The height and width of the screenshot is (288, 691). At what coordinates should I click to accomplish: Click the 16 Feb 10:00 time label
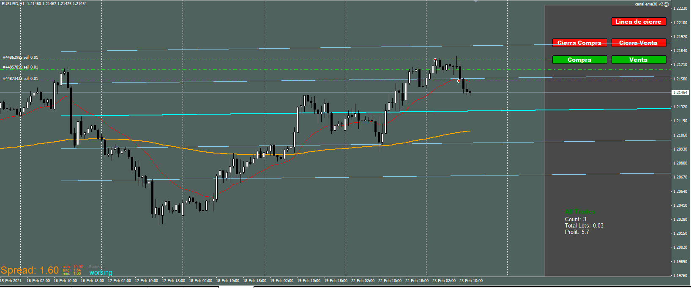coord(65,280)
